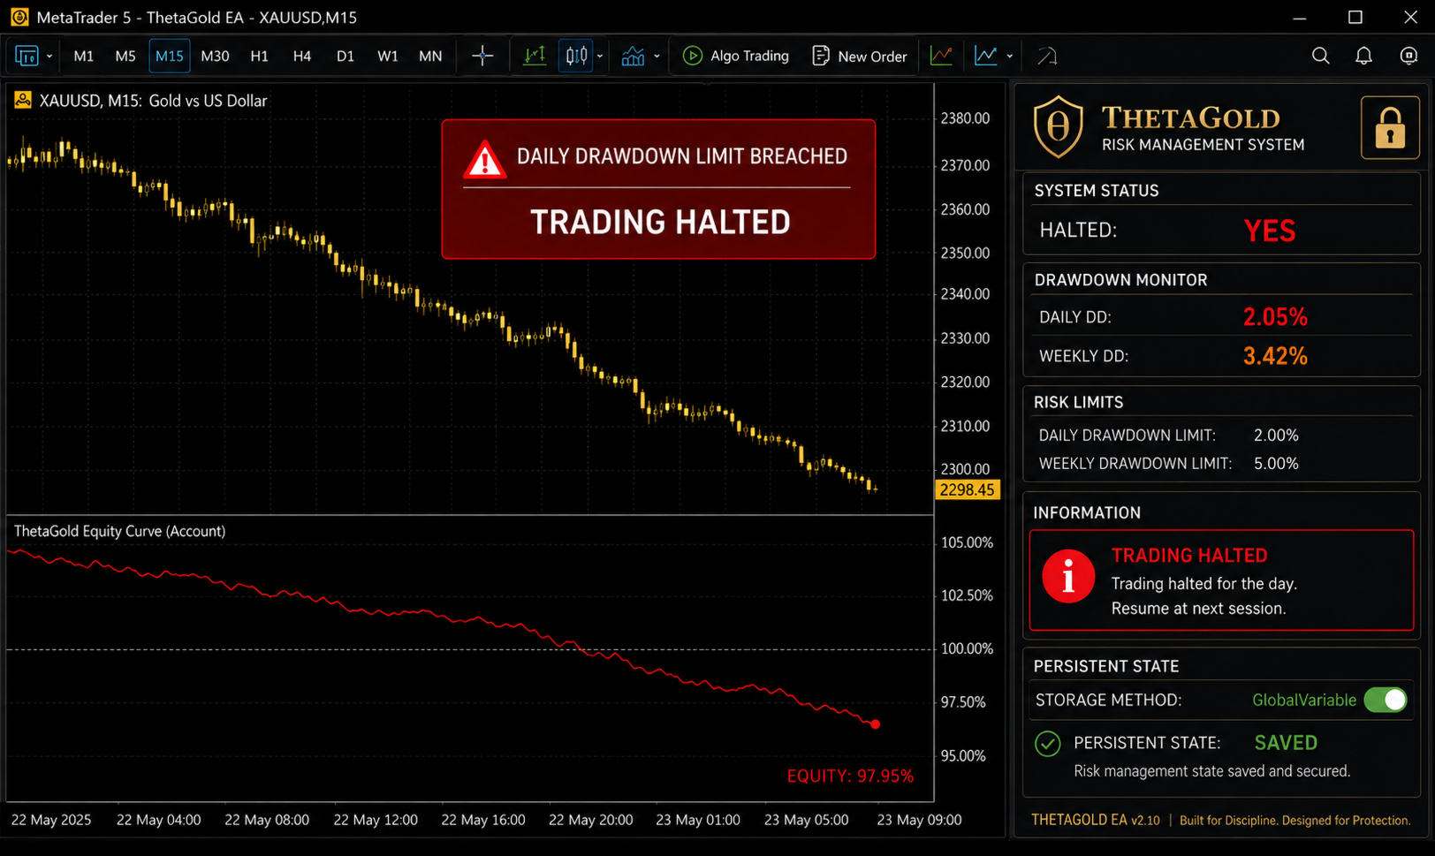Click the green line chart toolbar icon
The width and height of the screenshot is (1435, 856).
[941, 57]
